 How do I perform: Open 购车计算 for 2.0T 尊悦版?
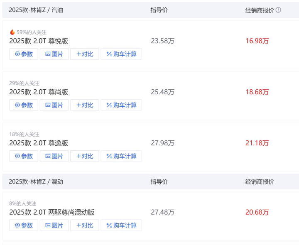[121, 54]
